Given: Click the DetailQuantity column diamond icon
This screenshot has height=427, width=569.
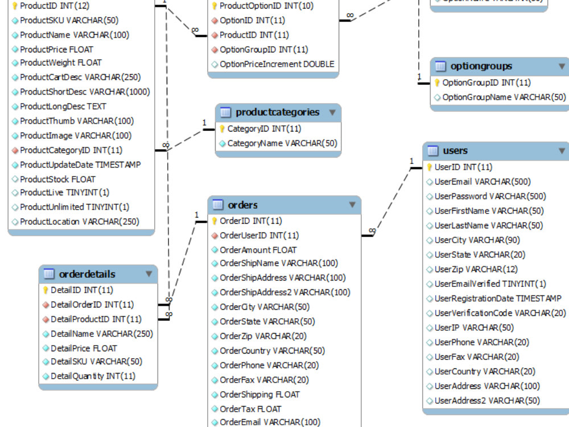Looking at the screenshot, I should pos(46,376).
